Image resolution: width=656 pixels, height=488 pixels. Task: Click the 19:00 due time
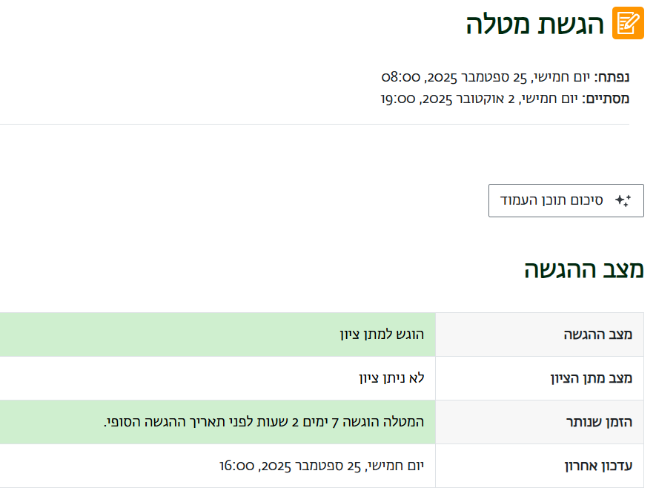(x=398, y=99)
